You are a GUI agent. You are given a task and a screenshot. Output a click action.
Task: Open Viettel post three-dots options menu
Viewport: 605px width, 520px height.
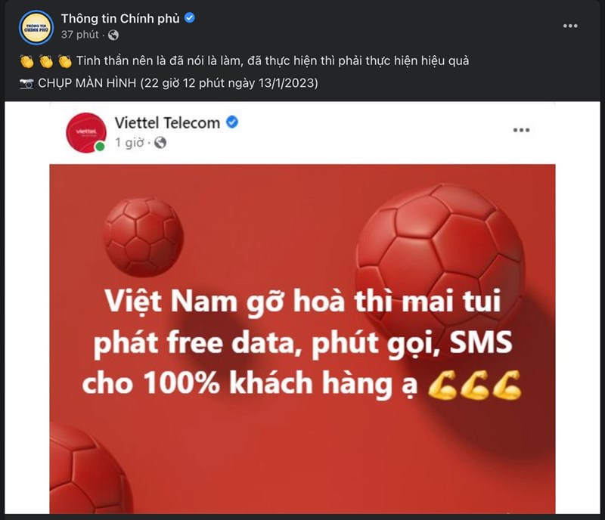(x=521, y=130)
